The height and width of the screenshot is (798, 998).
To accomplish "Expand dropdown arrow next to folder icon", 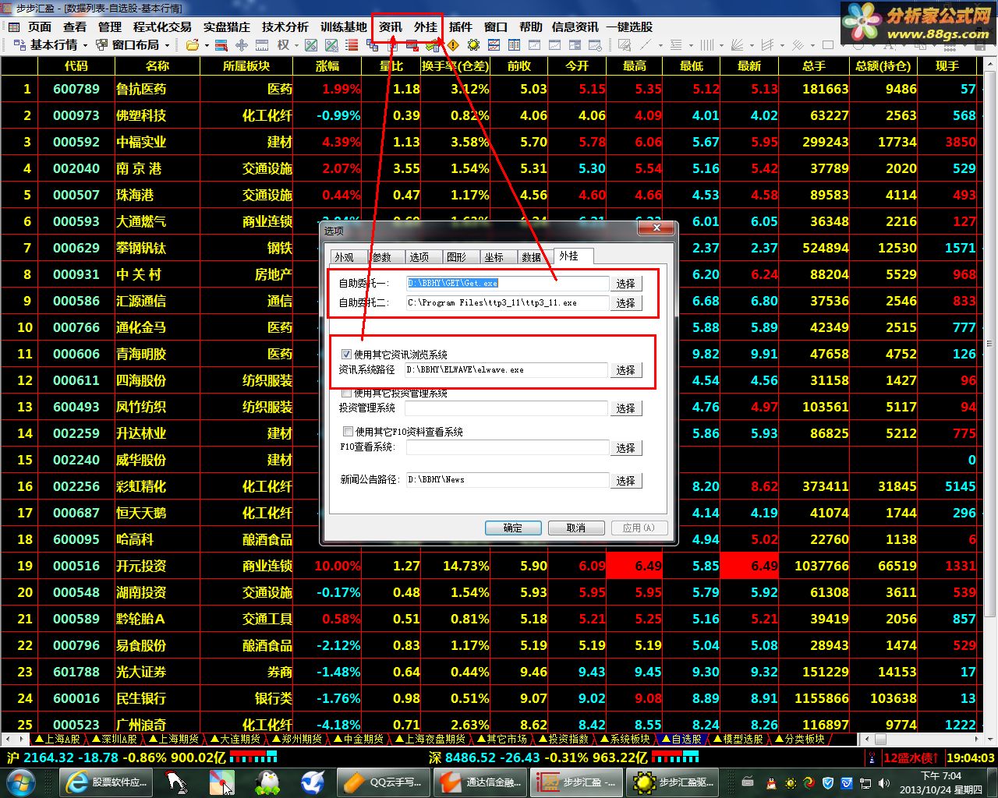I will click(x=207, y=45).
